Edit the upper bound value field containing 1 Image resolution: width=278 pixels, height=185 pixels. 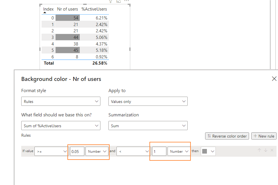[x=159, y=151]
